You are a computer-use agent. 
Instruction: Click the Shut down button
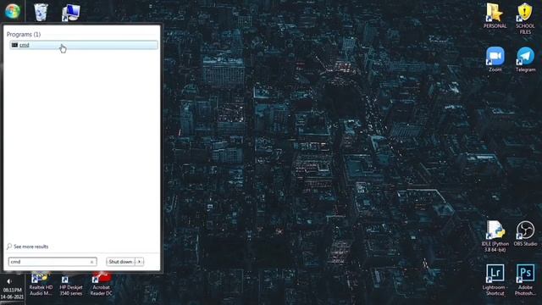120,262
